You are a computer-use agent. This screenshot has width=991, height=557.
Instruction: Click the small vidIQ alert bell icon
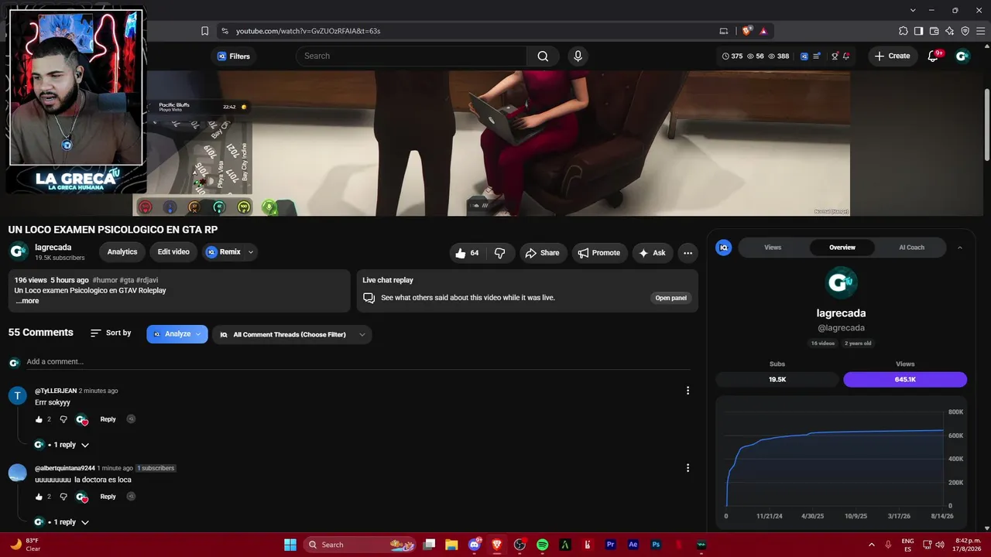[x=846, y=56]
